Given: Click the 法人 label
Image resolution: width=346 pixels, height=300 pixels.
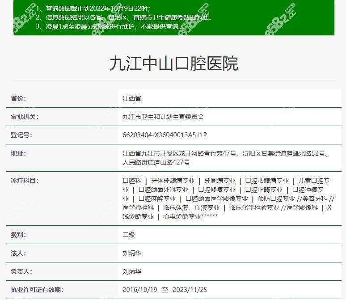Looking at the screenshot, I should [18, 253].
